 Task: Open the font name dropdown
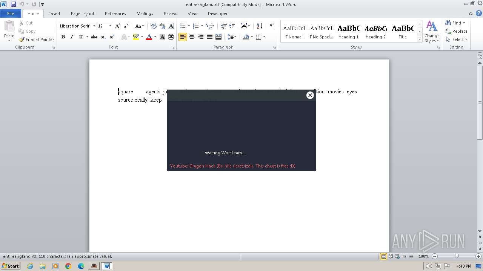pyautogui.click(x=94, y=26)
